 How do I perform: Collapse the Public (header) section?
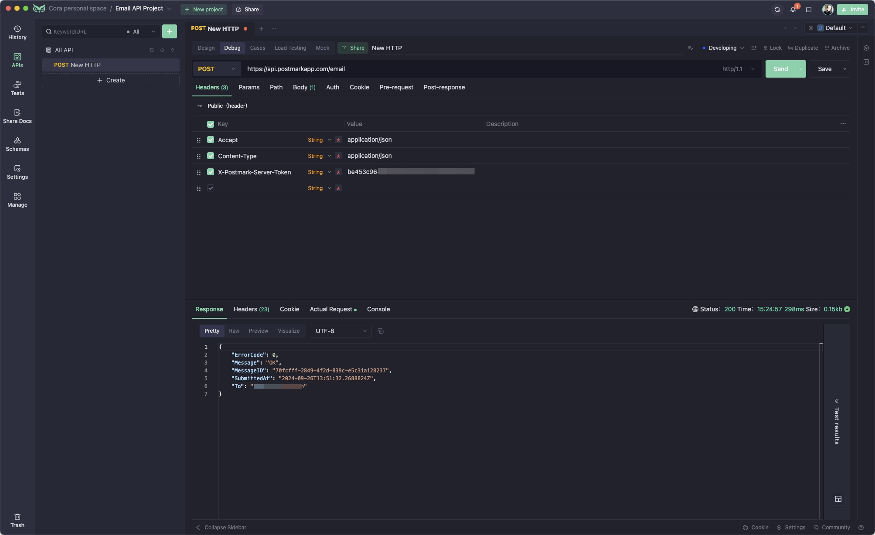(200, 106)
